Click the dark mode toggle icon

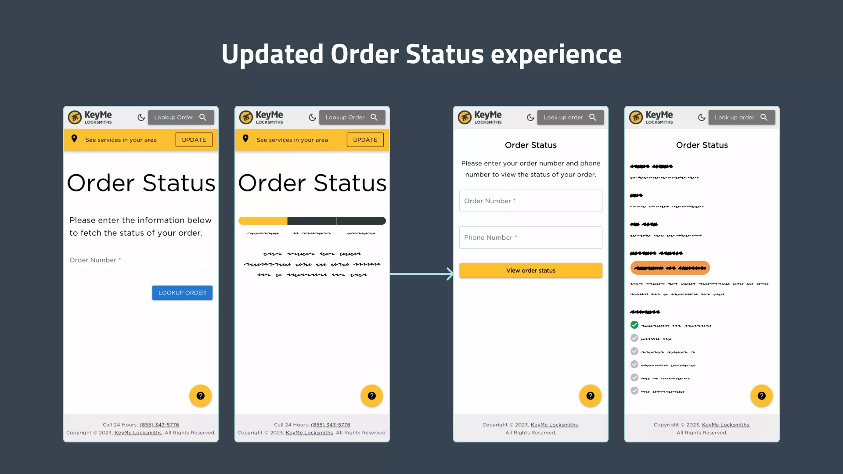coord(141,118)
